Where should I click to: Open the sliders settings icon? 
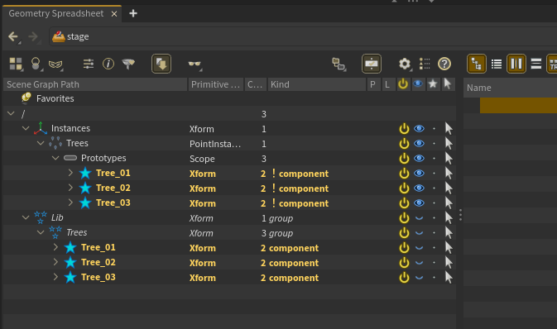88,64
